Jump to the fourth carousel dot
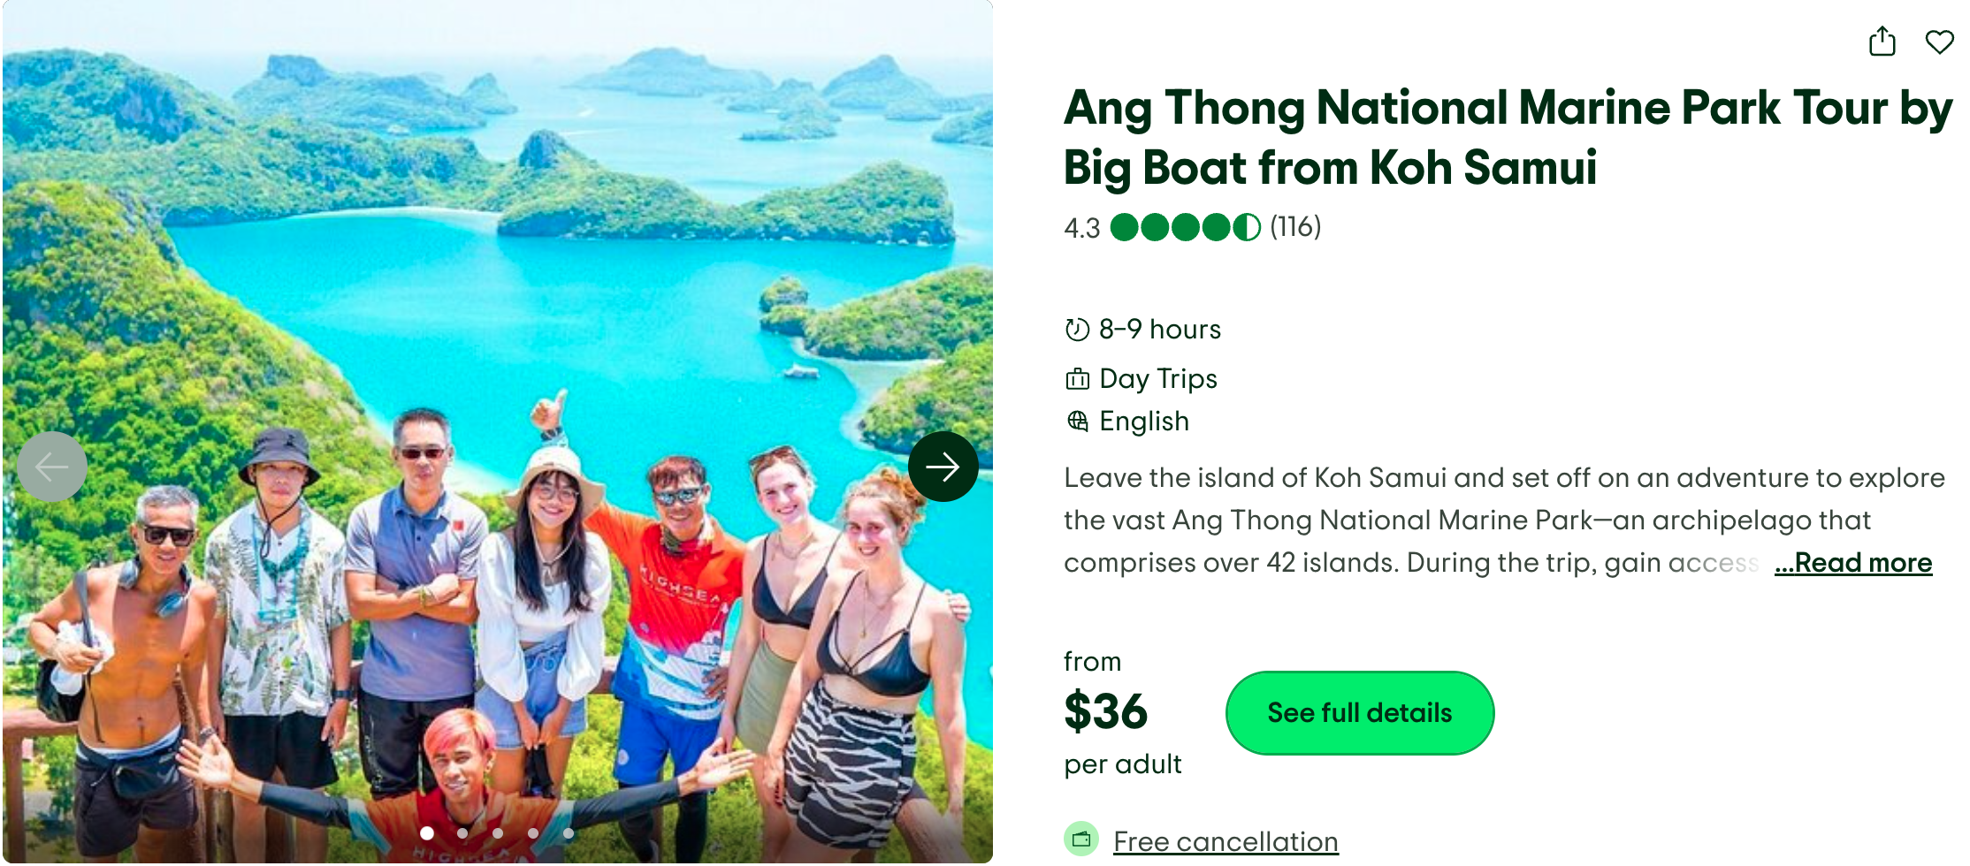The width and height of the screenshot is (1970, 866). 533,833
